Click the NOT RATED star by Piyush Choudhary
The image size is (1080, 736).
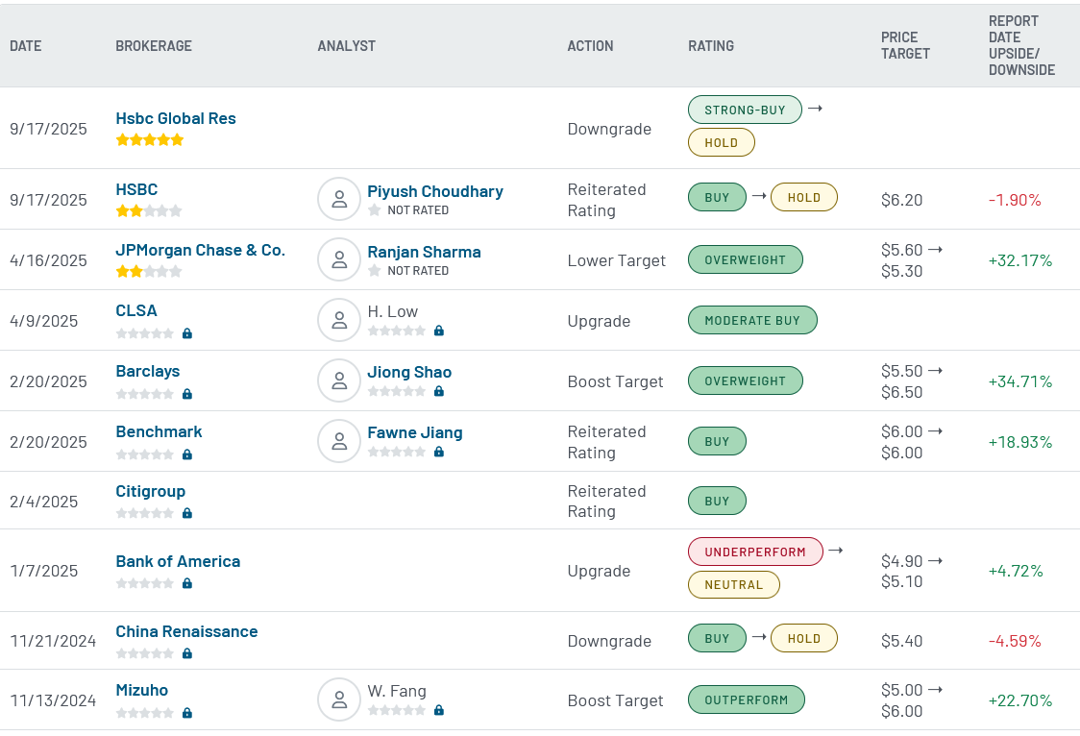point(375,210)
